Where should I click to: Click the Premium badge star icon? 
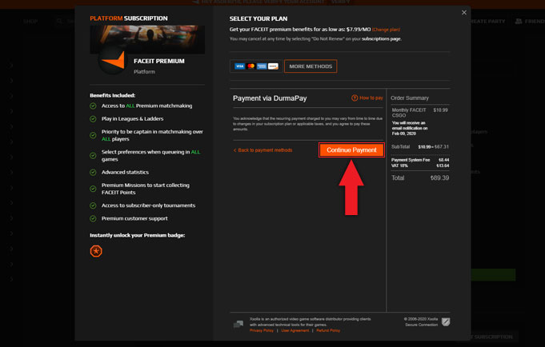(96, 251)
